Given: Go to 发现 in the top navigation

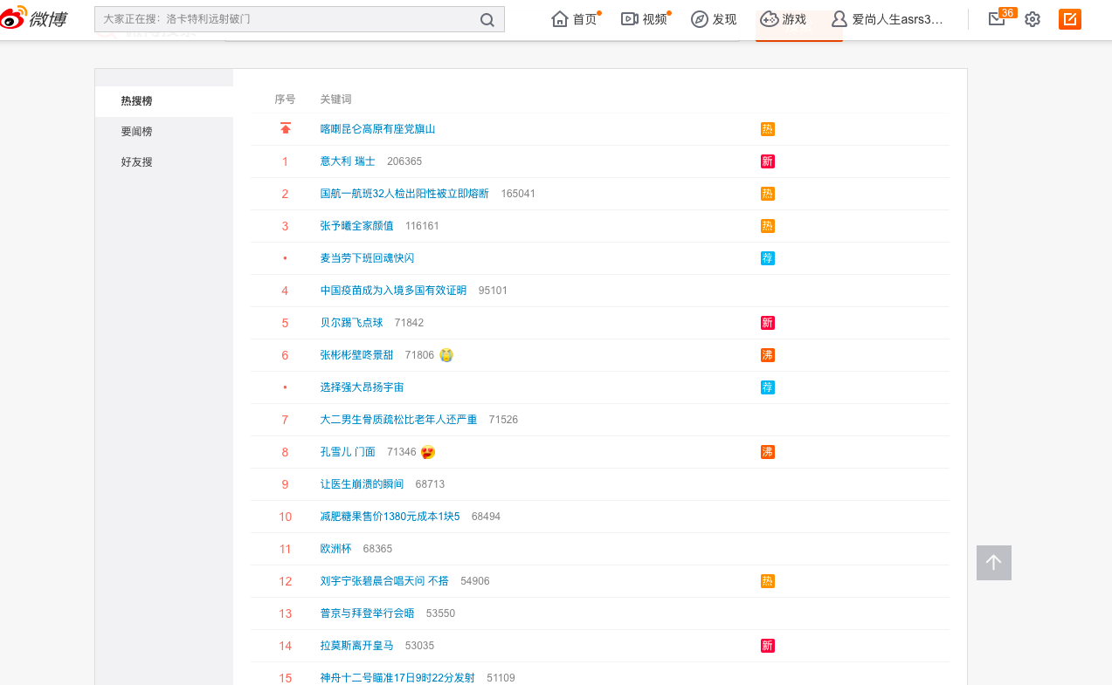Looking at the screenshot, I should tap(724, 19).
